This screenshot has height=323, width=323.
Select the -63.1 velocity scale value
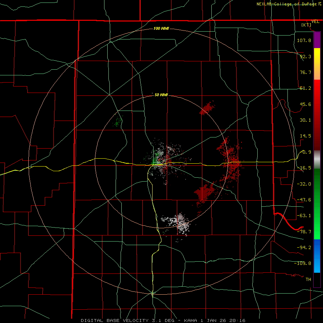click(x=304, y=216)
